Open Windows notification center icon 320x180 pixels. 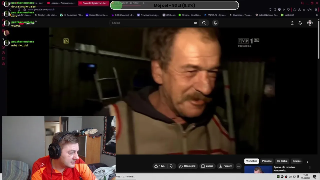315,177
